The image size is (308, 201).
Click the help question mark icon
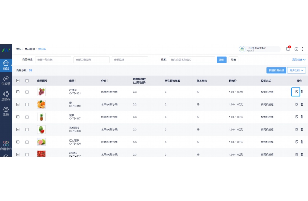[x=296, y=49]
